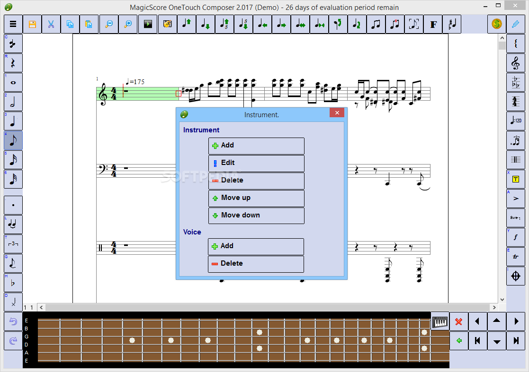Screen dimensions: 529x372
Task: Click the blue pencil edit icon
Action: pyautogui.click(x=516, y=24)
